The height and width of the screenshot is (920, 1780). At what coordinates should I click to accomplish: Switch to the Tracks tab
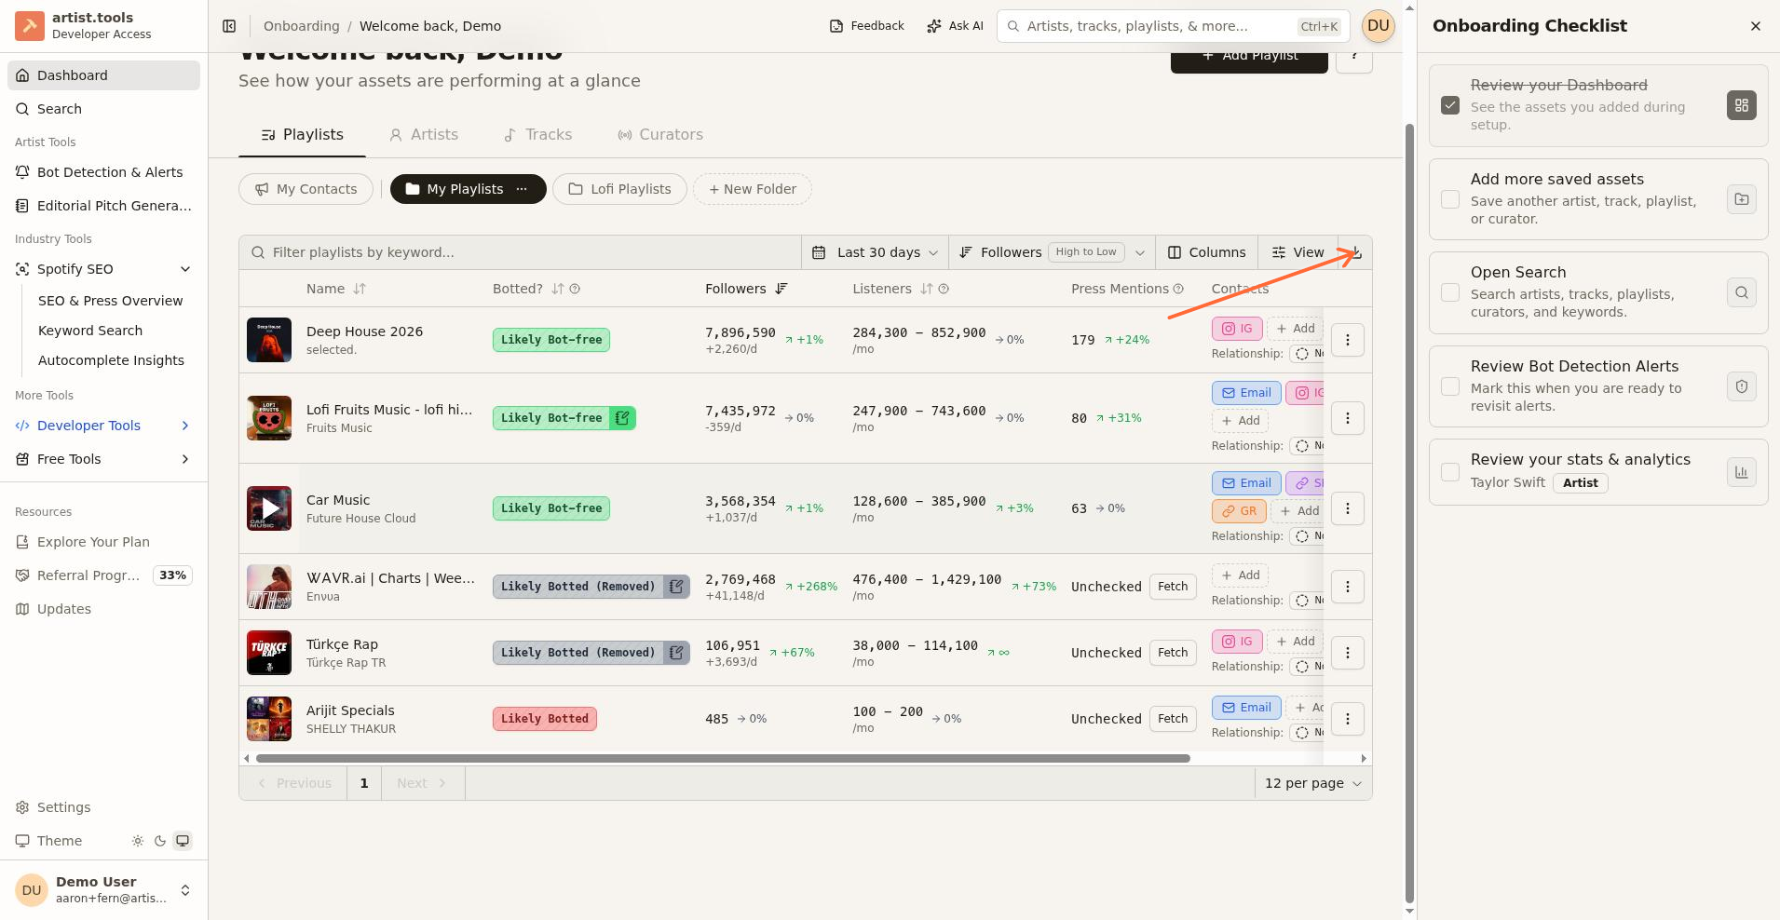(x=537, y=135)
